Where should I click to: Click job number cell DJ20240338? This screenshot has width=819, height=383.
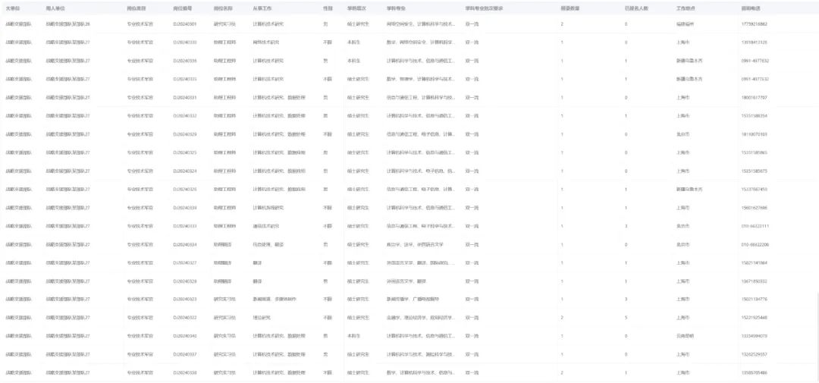pyautogui.click(x=185, y=372)
